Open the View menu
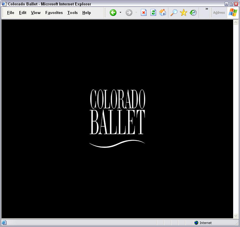 click(36, 13)
